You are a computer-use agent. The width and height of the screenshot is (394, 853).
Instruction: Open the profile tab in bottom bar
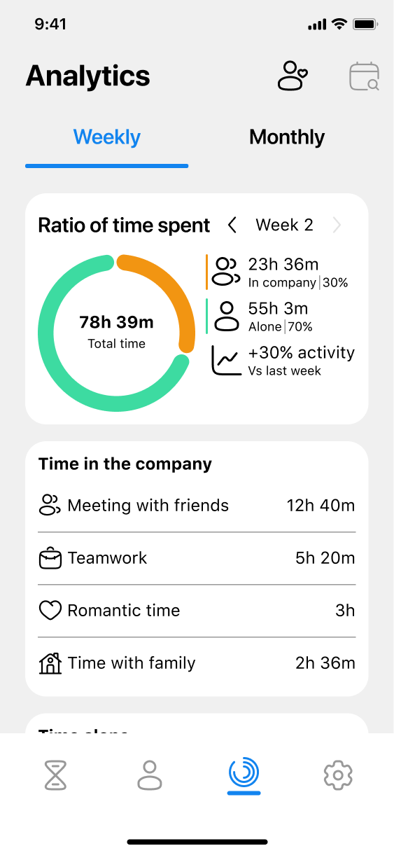point(149,775)
